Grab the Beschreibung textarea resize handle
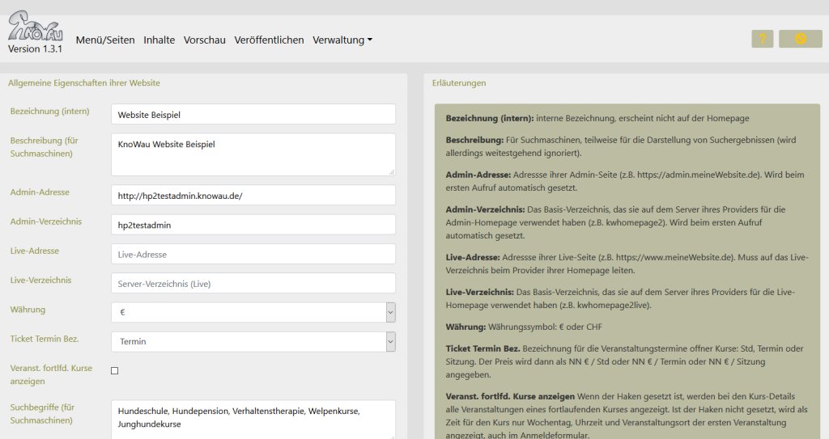 pos(392,171)
